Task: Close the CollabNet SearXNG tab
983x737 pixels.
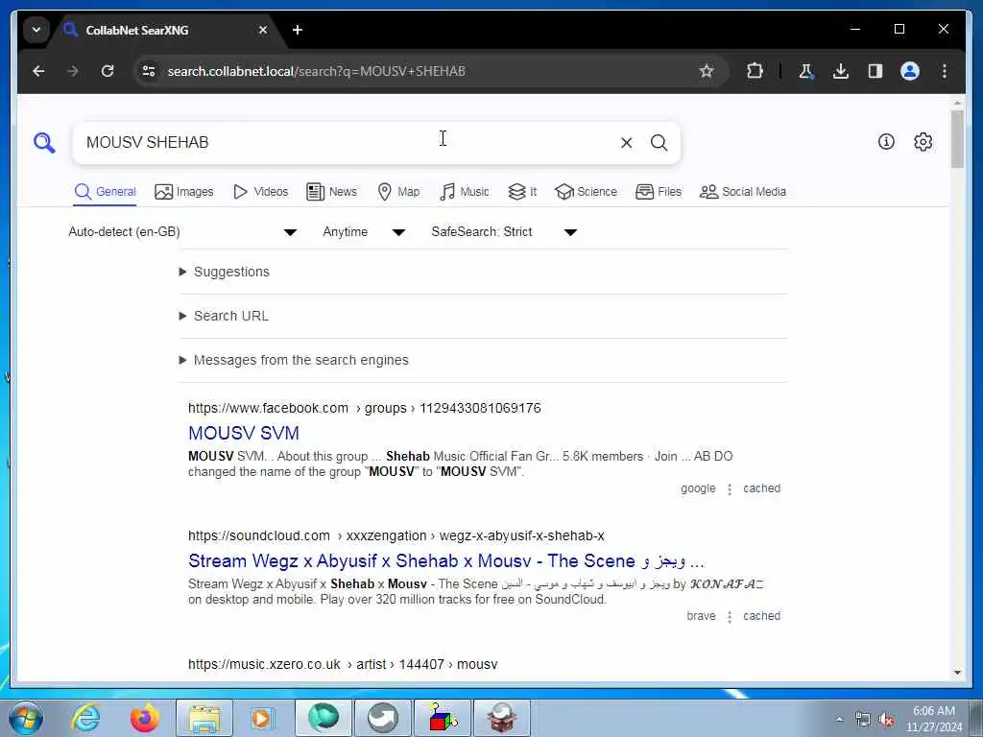Action: point(263,30)
